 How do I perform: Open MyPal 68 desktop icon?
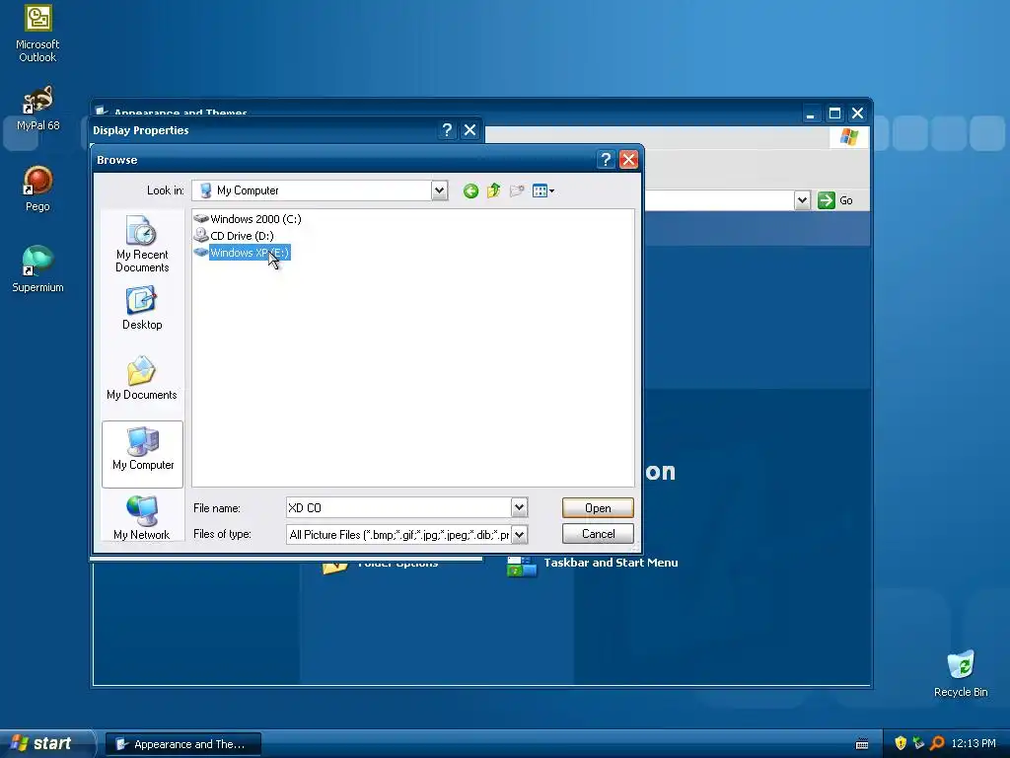coord(37,109)
